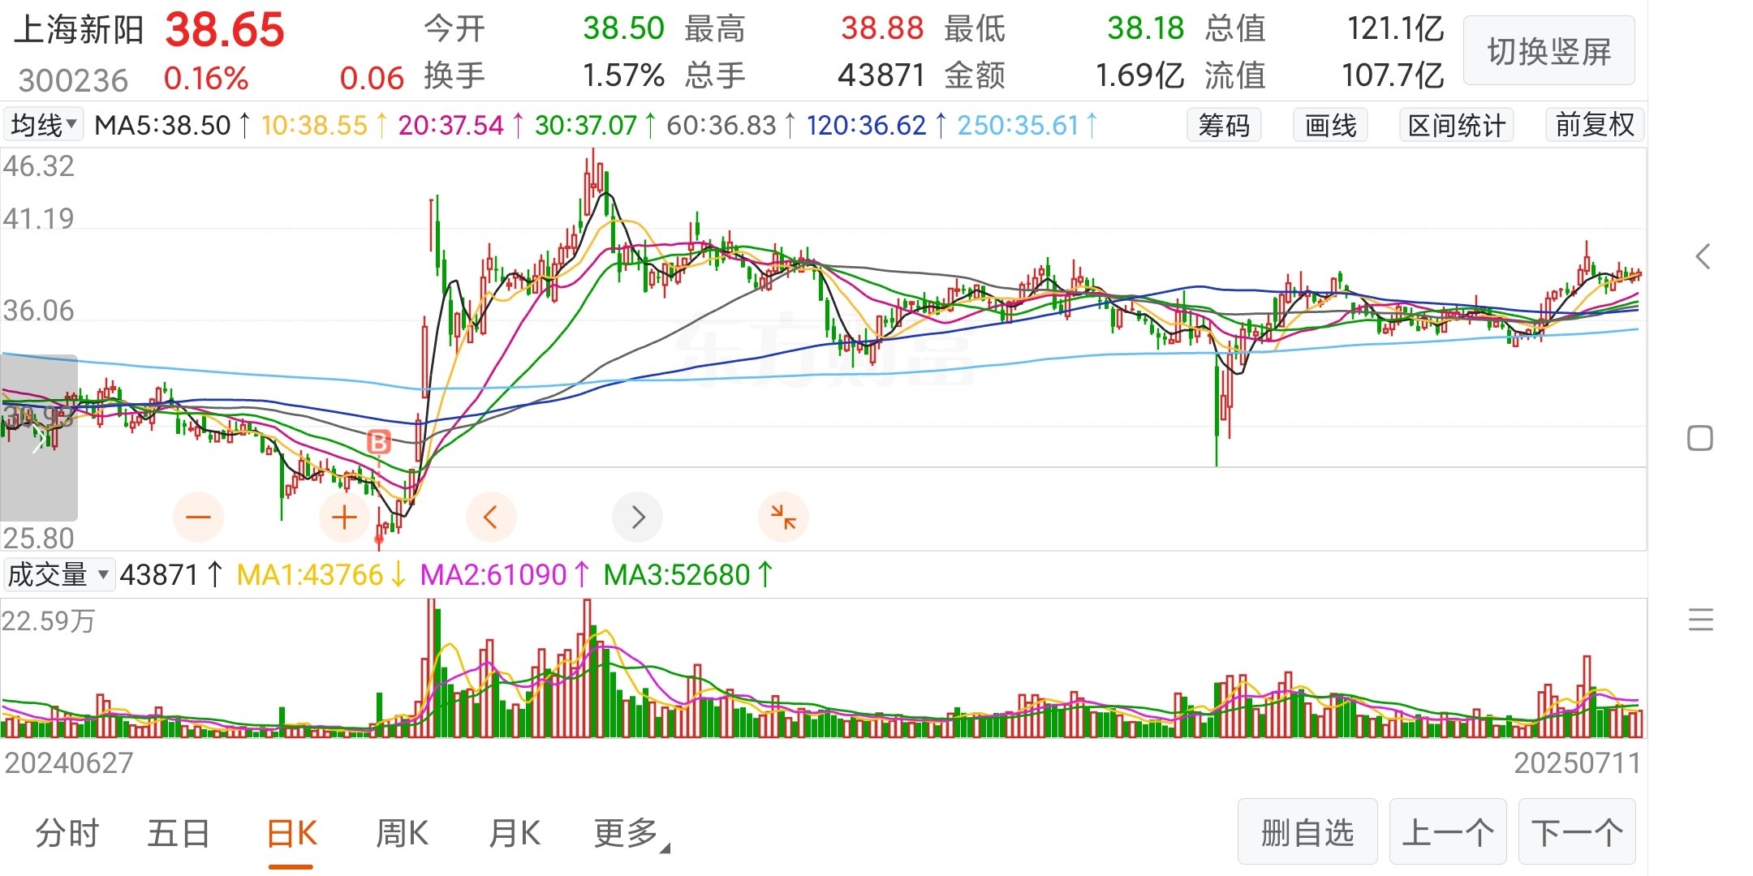The height and width of the screenshot is (876, 1753).
Task: Switch to 周K tab
Action: coord(402,834)
